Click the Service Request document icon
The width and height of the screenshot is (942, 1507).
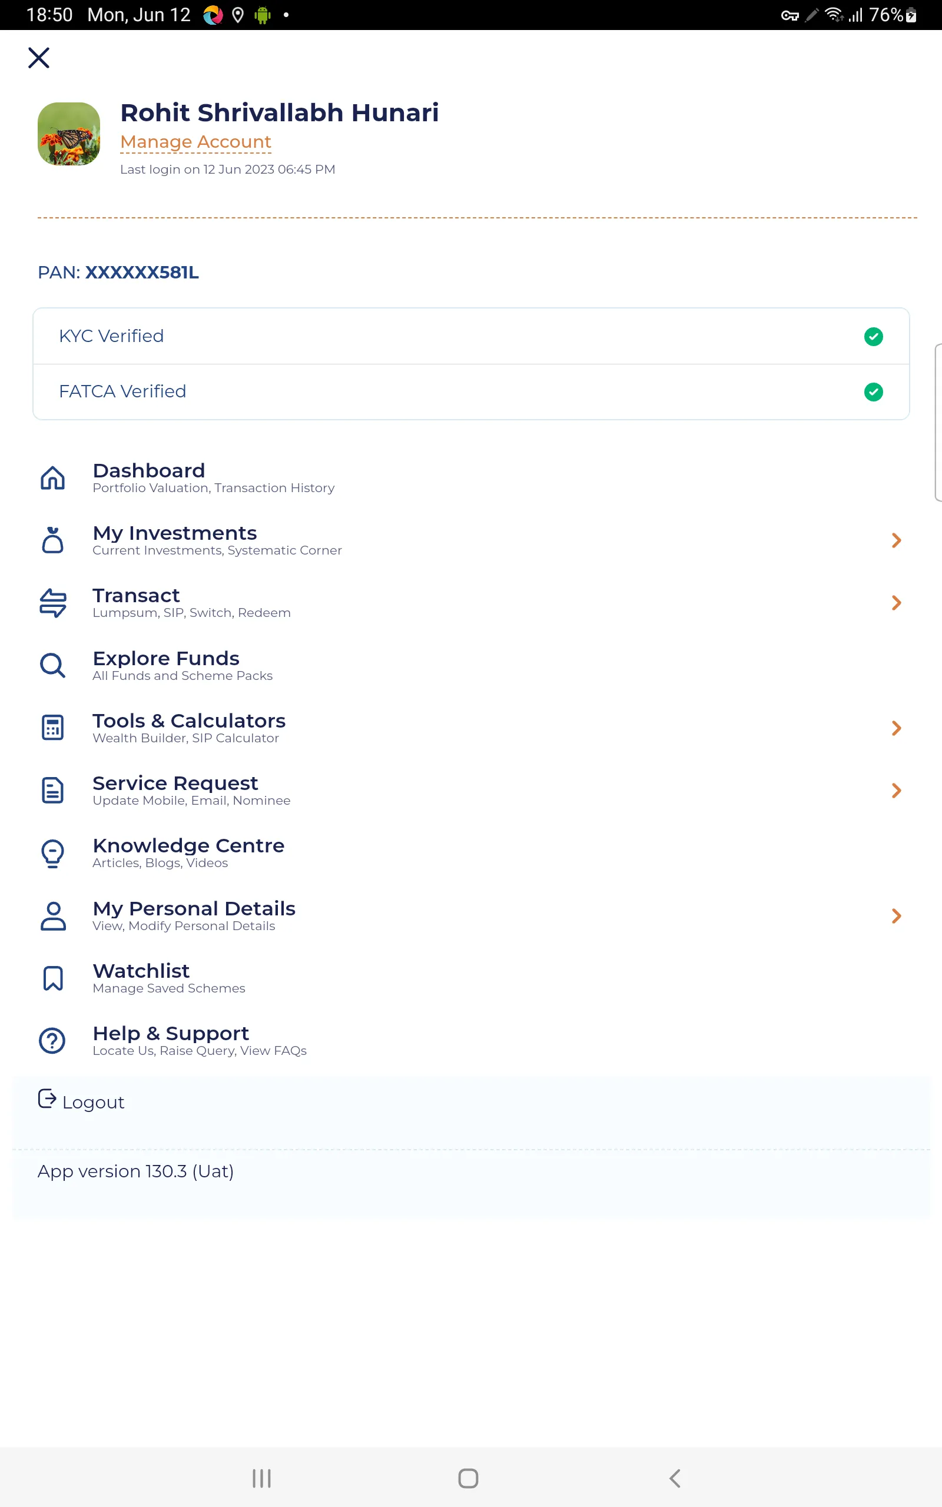[x=52, y=790]
